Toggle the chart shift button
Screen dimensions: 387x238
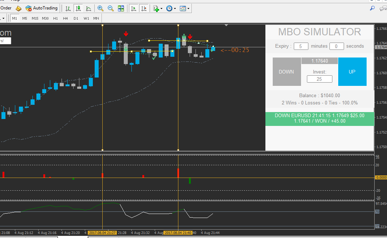(x=144, y=8)
